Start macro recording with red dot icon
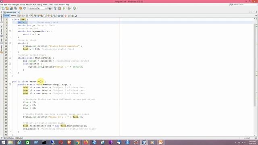The image size is (258, 145). coord(65,16)
